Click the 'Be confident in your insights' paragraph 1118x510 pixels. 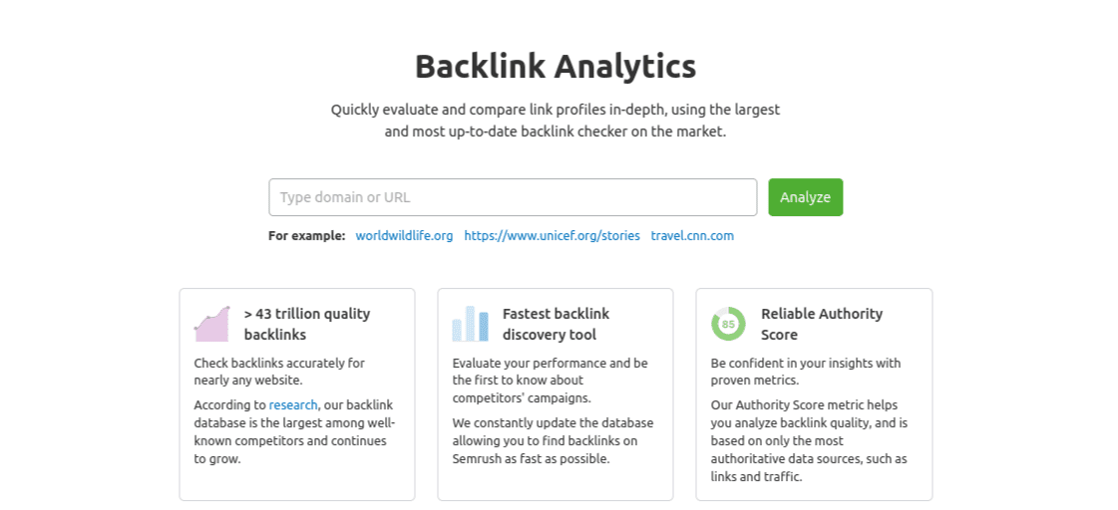(x=805, y=372)
